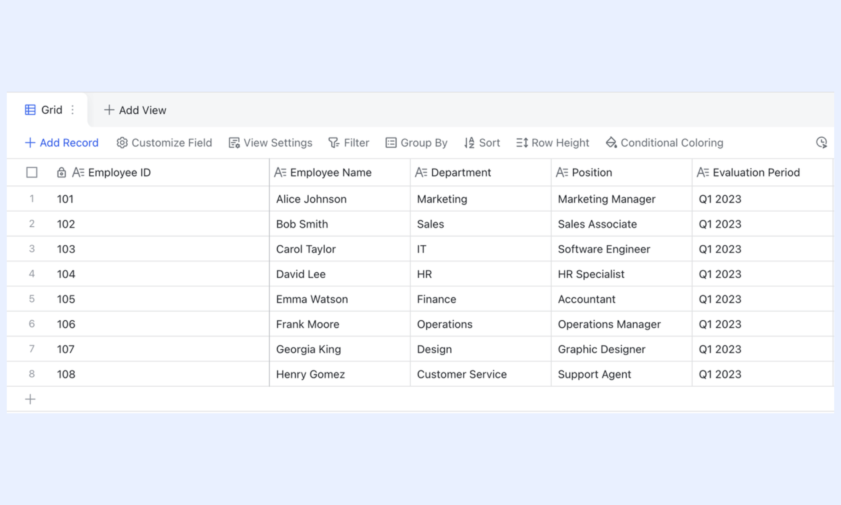Image resolution: width=841 pixels, height=505 pixels.
Task: Select the Department column header
Action: pos(481,173)
